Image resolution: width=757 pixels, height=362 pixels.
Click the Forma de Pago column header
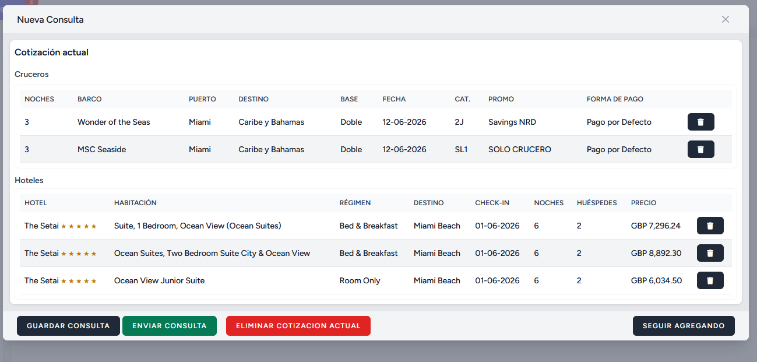click(x=615, y=99)
